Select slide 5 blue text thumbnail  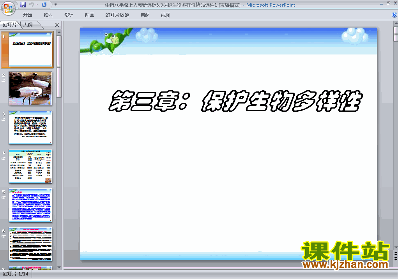[x=30, y=205]
